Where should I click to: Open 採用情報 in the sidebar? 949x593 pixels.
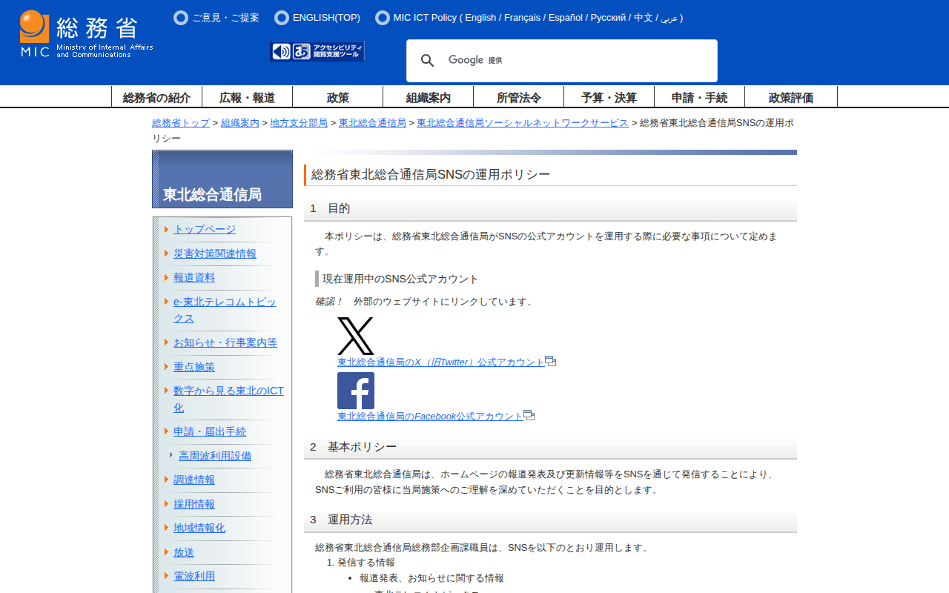click(x=194, y=504)
